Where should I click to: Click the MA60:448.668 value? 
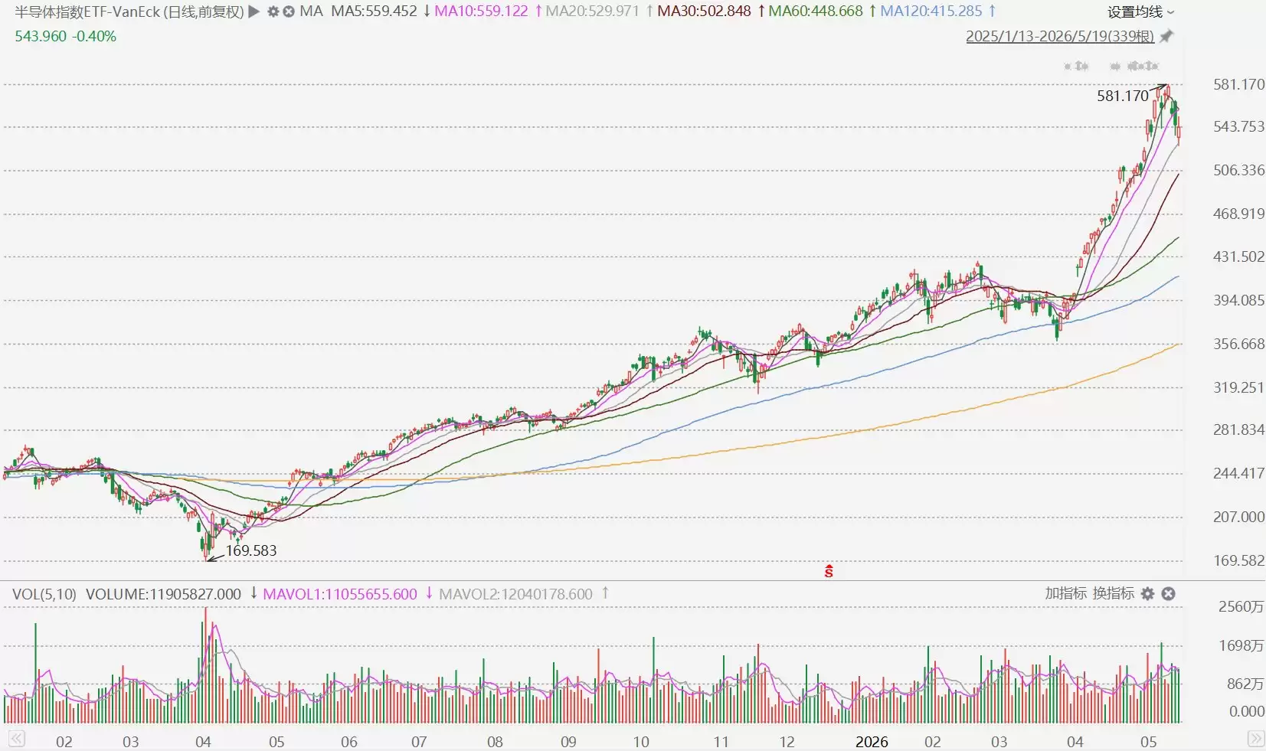[816, 11]
